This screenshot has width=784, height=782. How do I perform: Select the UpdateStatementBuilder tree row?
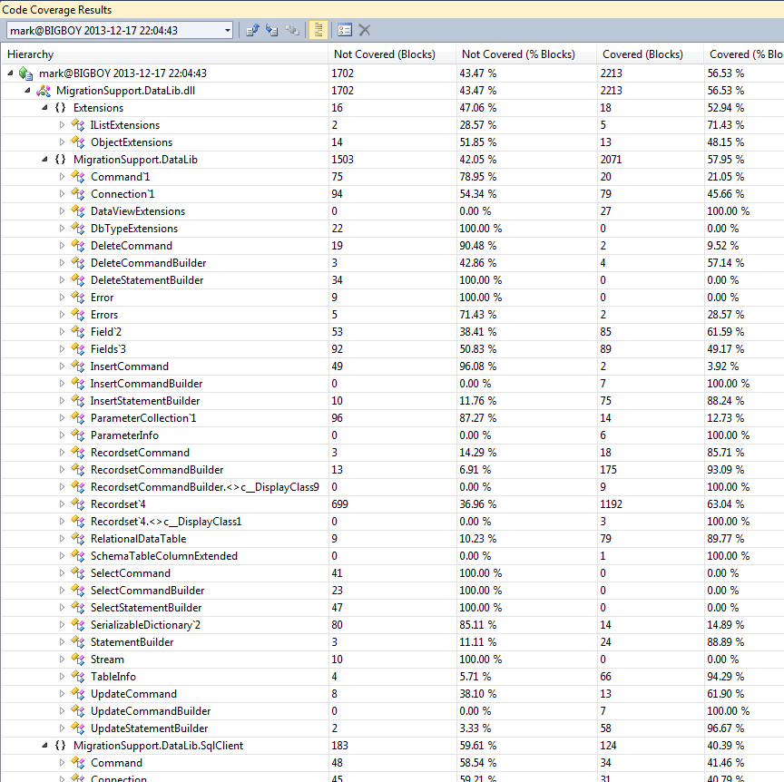click(x=149, y=728)
